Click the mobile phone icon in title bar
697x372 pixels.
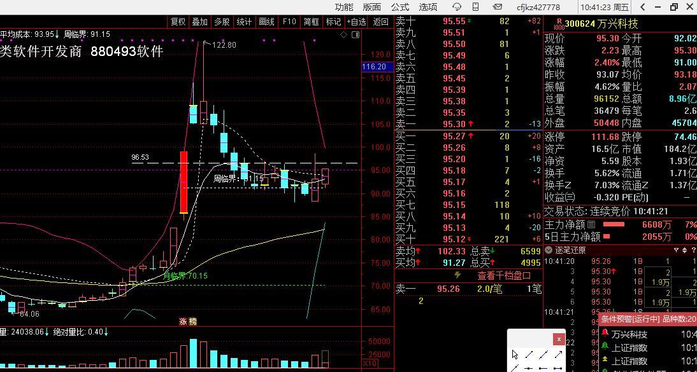pos(476,6)
